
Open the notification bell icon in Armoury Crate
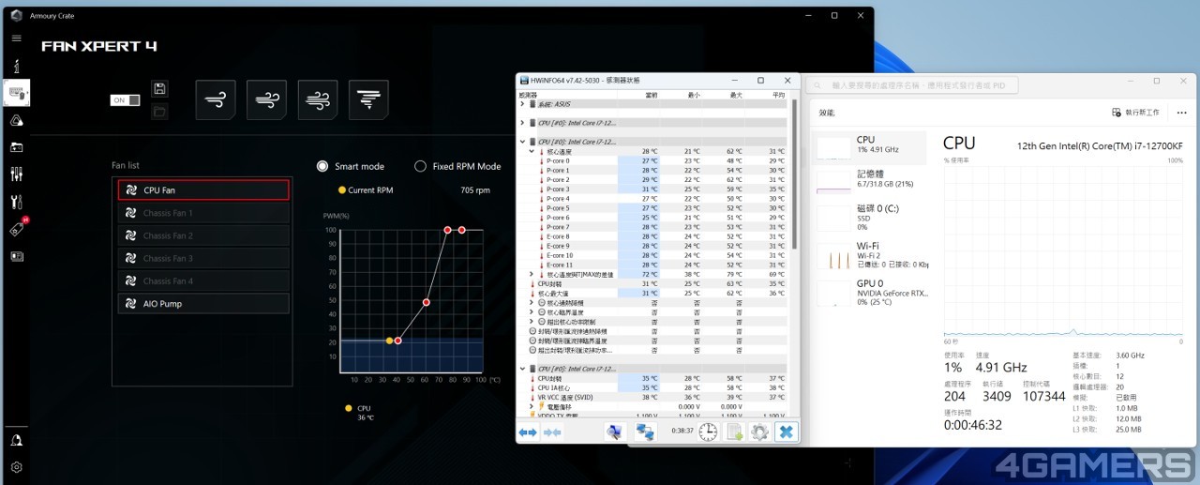[x=16, y=440]
